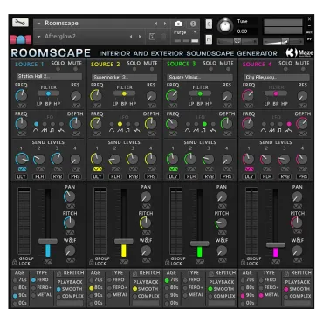Select 70s age for Source 1
This screenshot has height=323, width=323.
[x=15, y=280]
